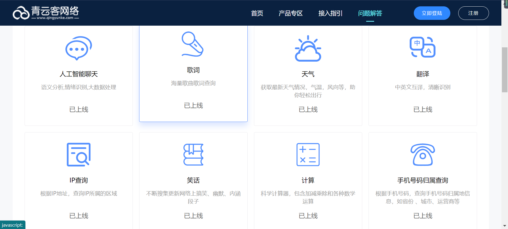Screen dimensions: 508x229
Task: Open 接入指引 navigation item
Action: pos(330,13)
